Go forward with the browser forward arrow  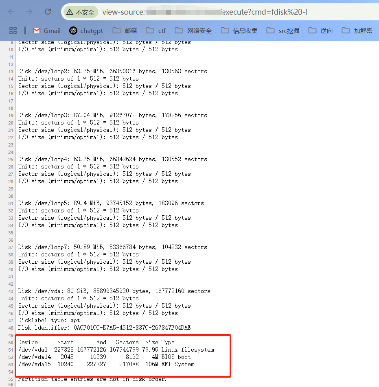click(29, 12)
